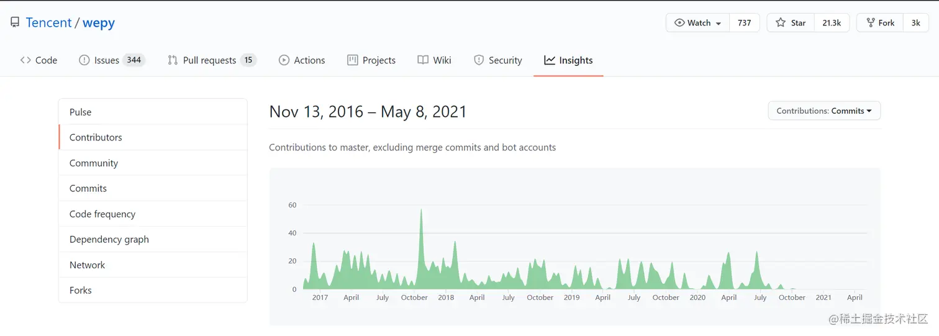
Task: Click the Wiki book icon
Action: tap(423, 60)
